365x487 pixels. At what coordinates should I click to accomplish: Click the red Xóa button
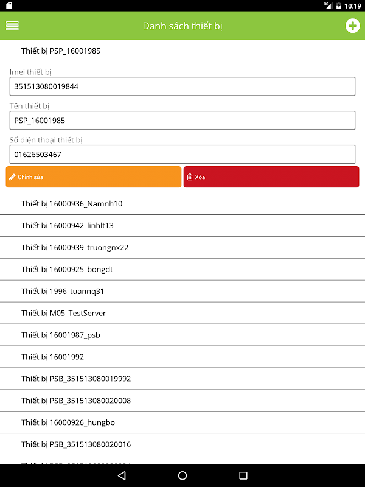[271, 177]
